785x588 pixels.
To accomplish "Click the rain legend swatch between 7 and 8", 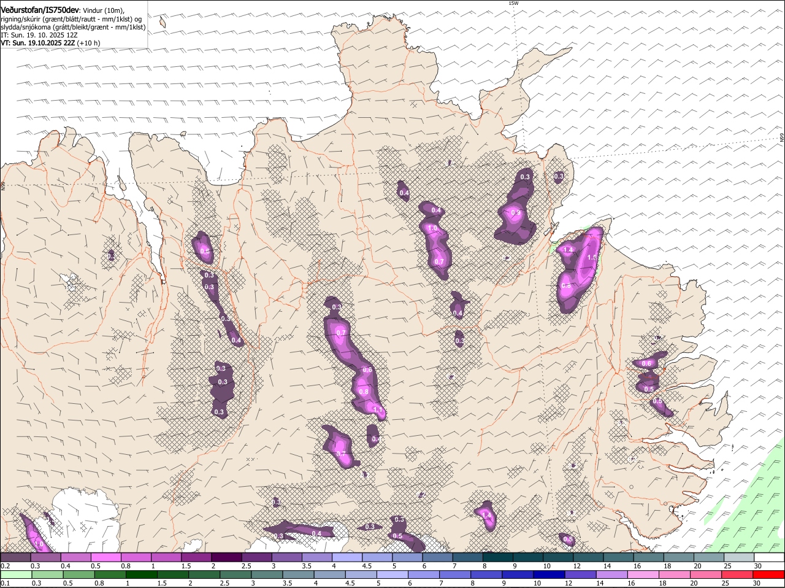I will [454, 574].
